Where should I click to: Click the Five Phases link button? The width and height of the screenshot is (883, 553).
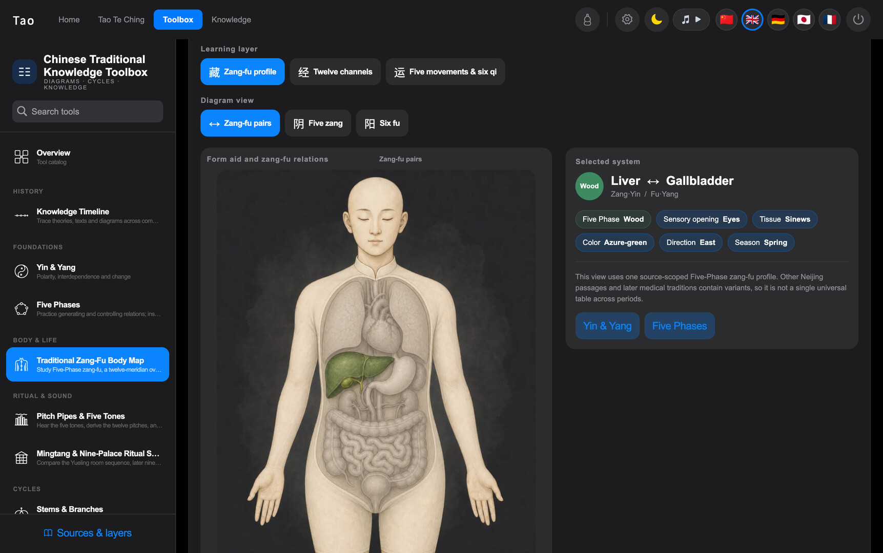click(680, 326)
